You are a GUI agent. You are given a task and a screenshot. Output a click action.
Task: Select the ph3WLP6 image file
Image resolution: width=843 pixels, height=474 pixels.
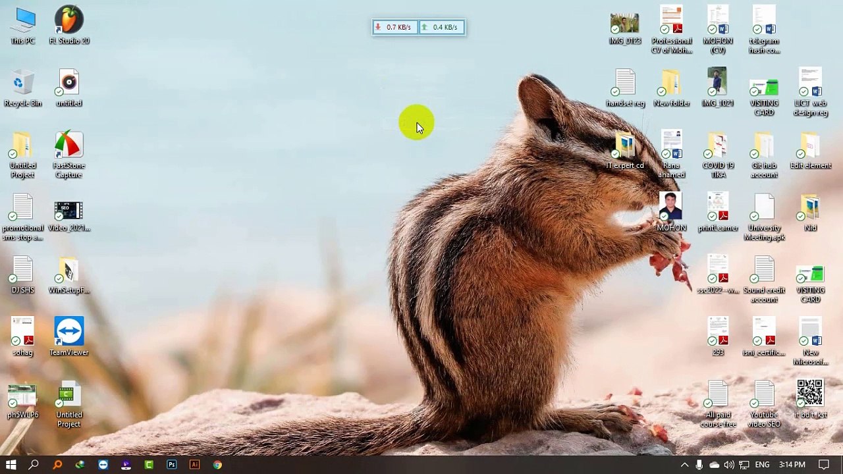coord(23,402)
